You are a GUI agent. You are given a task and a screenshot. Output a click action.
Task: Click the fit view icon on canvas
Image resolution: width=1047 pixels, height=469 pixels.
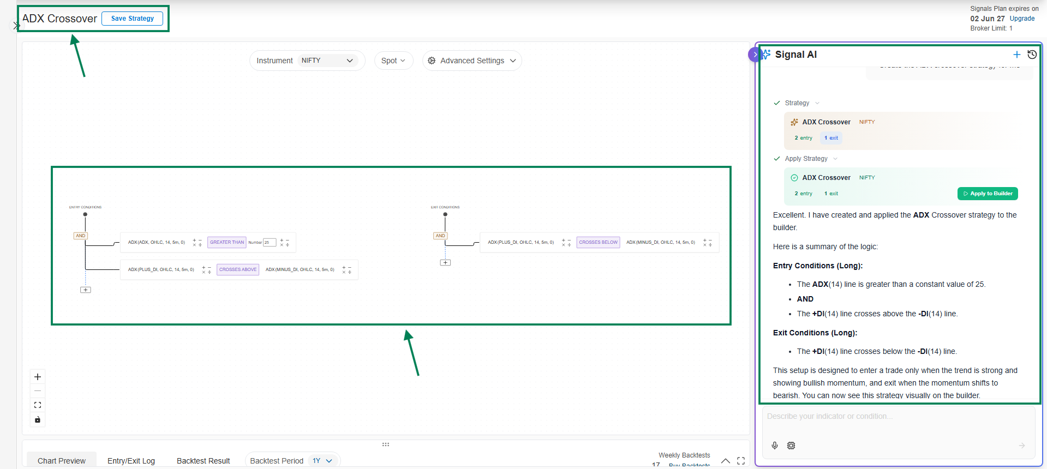click(38, 405)
